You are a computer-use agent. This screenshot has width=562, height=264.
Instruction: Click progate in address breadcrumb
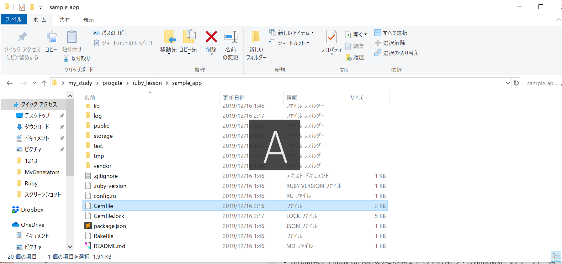[113, 83]
